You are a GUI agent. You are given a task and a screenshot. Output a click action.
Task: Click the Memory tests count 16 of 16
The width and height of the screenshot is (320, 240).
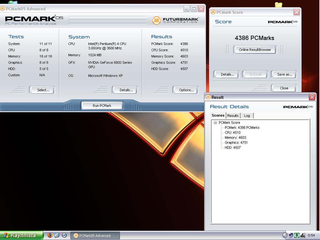(46, 56)
